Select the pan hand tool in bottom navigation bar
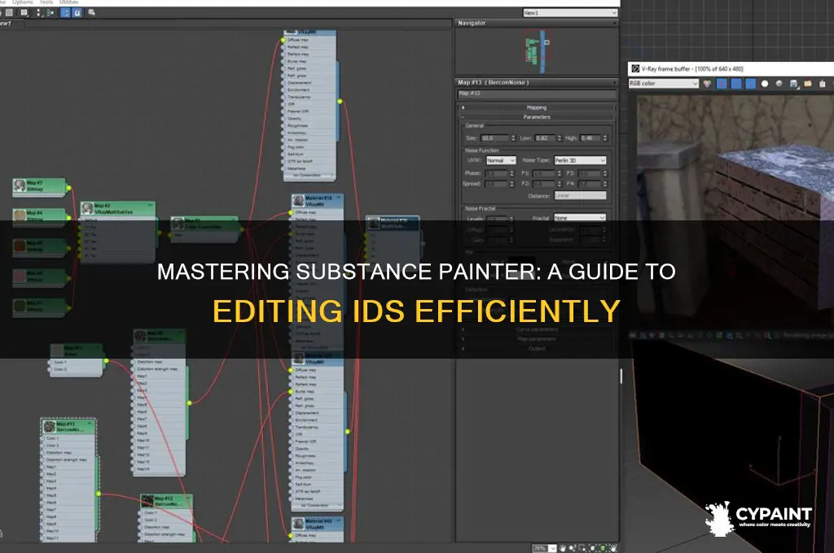834x553 pixels. tap(564, 548)
